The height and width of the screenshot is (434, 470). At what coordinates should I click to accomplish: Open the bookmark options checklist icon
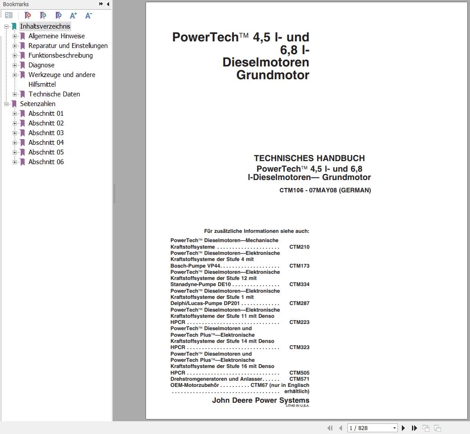pos(9,15)
